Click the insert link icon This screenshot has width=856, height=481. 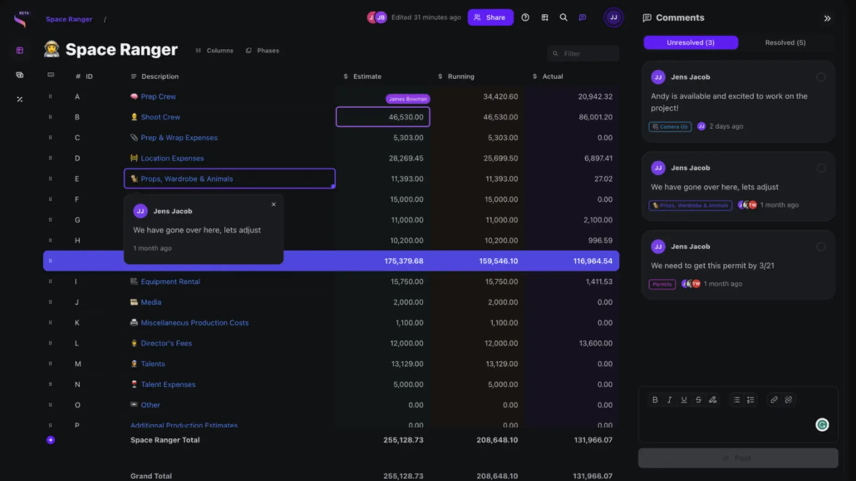click(x=774, y=399)
